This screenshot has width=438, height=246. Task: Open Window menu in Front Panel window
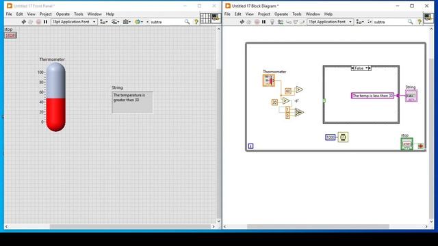click(94, 14)
